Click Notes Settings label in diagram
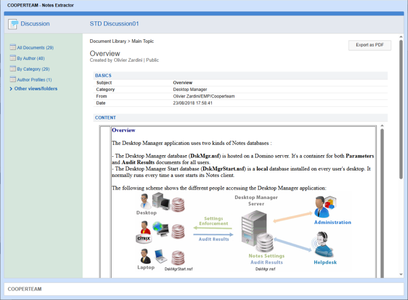The image size is (408, 300). pos(267,256)
